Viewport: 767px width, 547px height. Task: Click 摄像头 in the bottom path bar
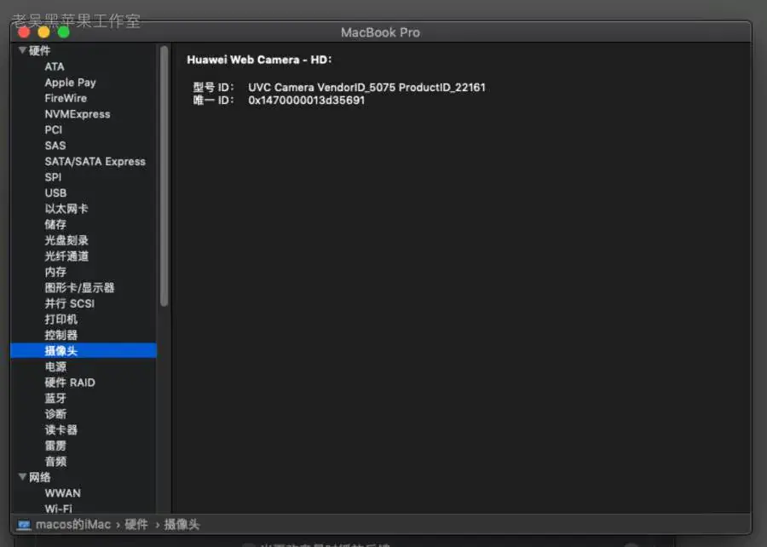182,525
